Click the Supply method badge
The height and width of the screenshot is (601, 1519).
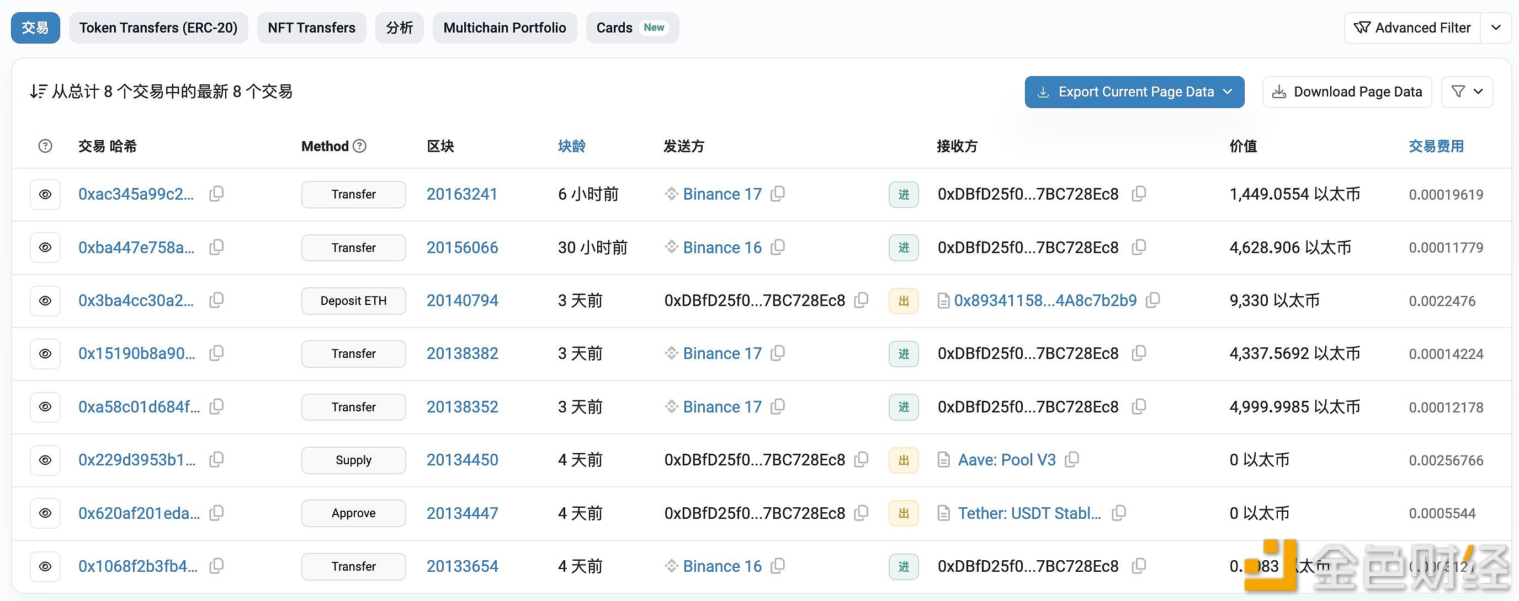click(353, 460)
